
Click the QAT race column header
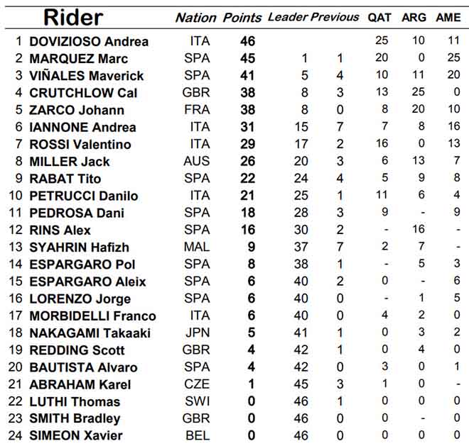(379, 18)
